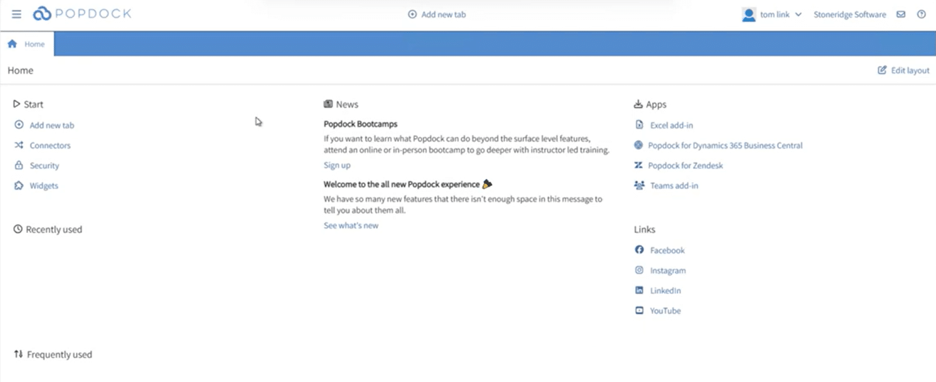Open the Popdock for Zendesk link

tap(685, 165)
